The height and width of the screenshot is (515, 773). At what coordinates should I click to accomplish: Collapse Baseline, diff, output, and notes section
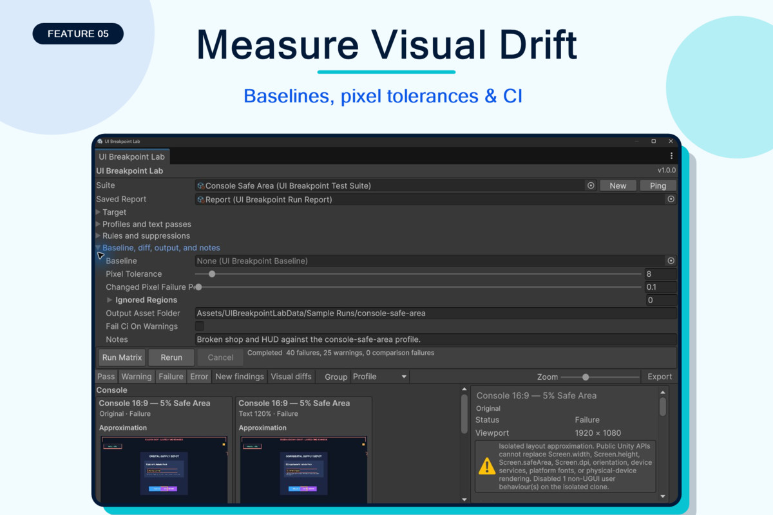[x=99, y=248]
